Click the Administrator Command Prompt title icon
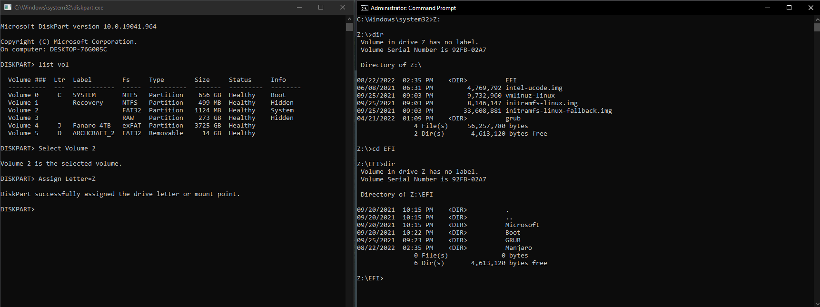This screenshot has height=307, width=820. coord(364,8)
